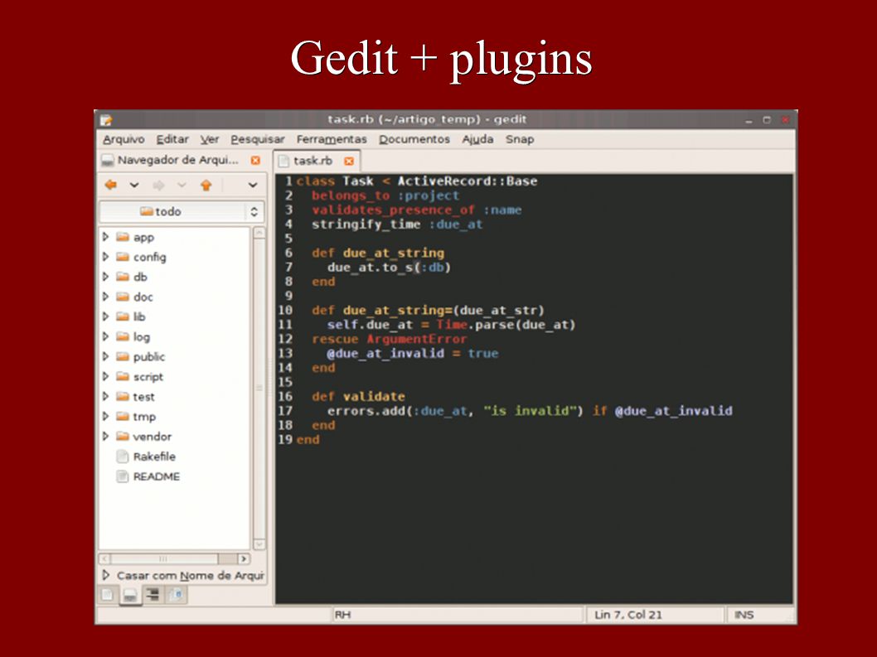Viewport: 877px width, 657px height.
Task: Open the Snap menu
Action: pyautogui.click(x=520, y=139)
